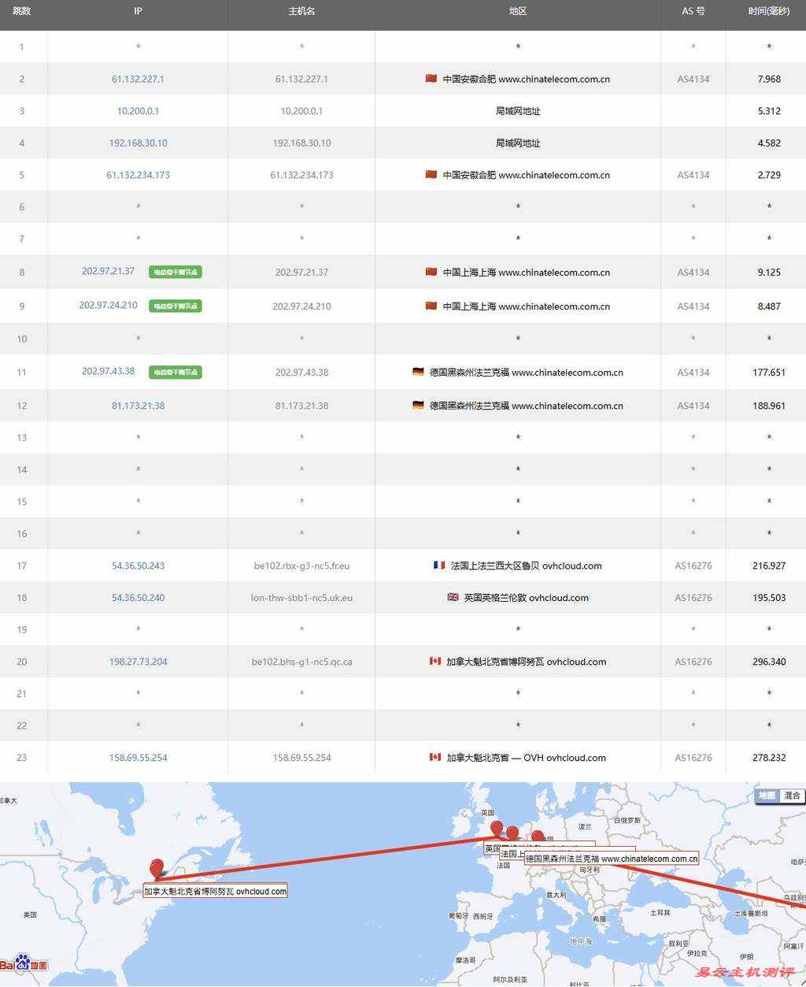806x987 pixels.
Task: Click the France flag in hop 17 row
Action: [x=439, y=566]
